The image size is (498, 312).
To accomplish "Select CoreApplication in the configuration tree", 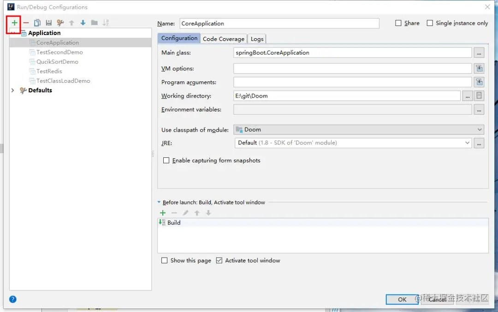I will pyautogui.click(x=58, y=42).
